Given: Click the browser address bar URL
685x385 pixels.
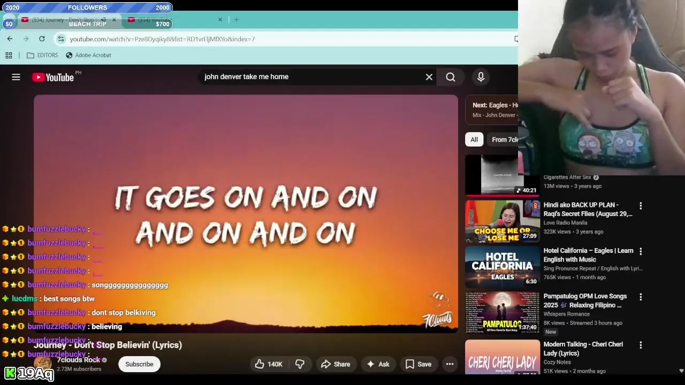Looking at the screenshot, I should [x=162, y=39].
